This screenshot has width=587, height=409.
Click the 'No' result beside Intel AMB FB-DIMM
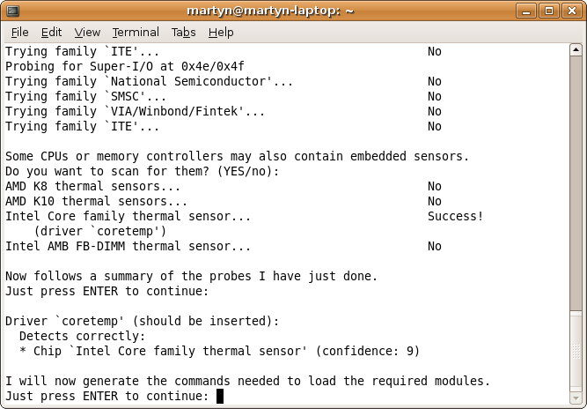click(x=435, y=246)
